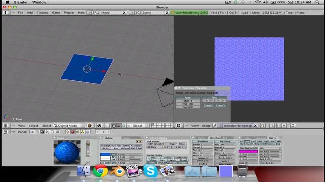
Task: Adjust the Col slider in Map To panel
Action: click(x=270, y=152)
